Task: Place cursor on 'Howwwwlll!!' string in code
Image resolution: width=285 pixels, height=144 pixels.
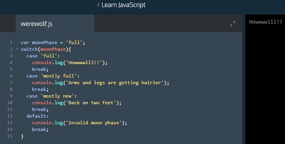Action: pyautogui.click(x=84, y=63)
